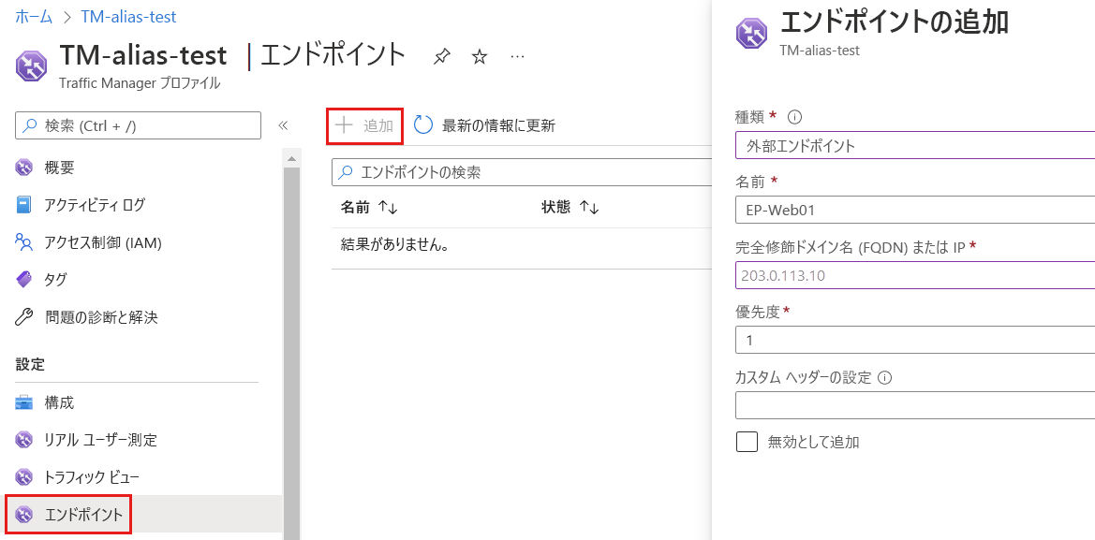This screenshot has height=540, width=1095.
Task: Open 問題の診断と解決 via the wrench icon
Action: click(x=22, y=315)
